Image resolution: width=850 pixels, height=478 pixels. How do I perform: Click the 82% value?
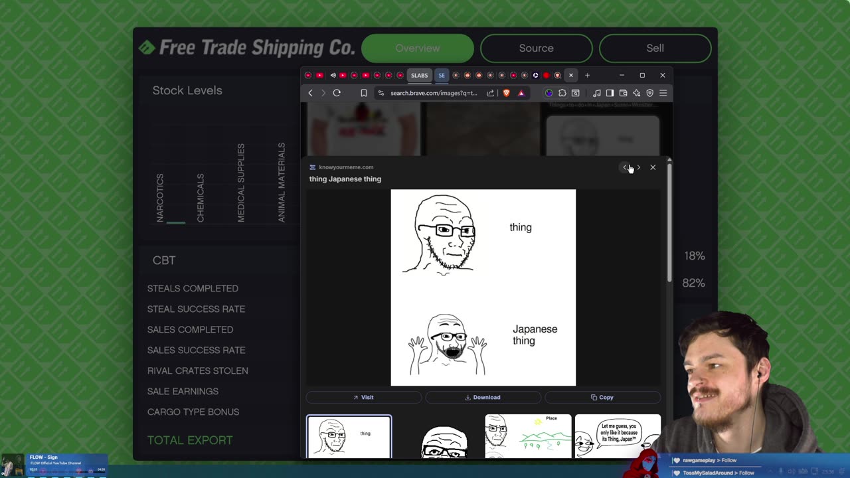[x=695, y=283]
